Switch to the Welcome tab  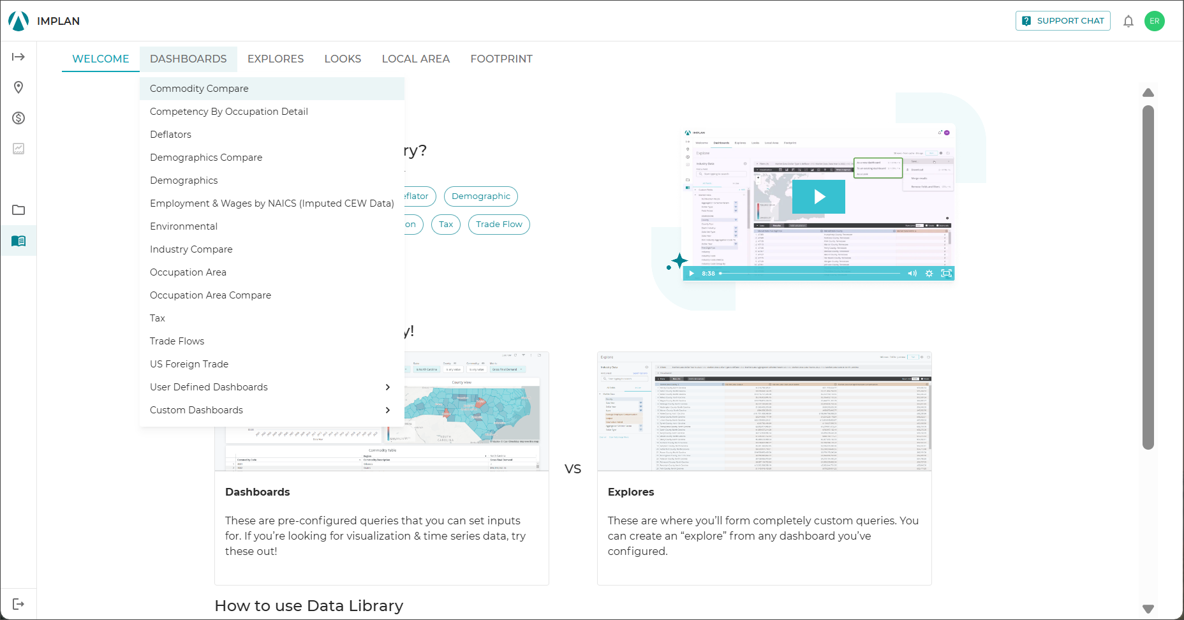click(x=101, y=59)
